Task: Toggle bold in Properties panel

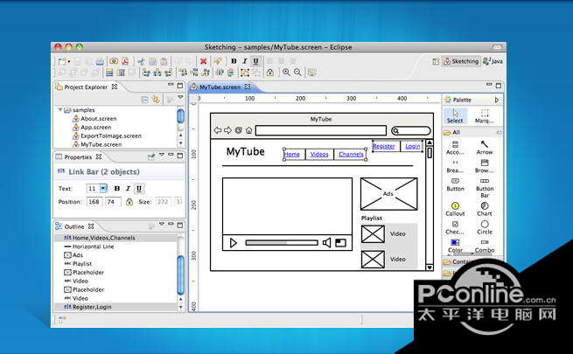Action: (x=115, y=188)
